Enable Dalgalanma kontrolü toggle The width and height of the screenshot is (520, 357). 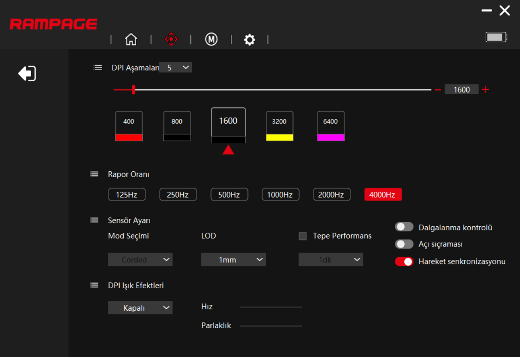[404, 227]
